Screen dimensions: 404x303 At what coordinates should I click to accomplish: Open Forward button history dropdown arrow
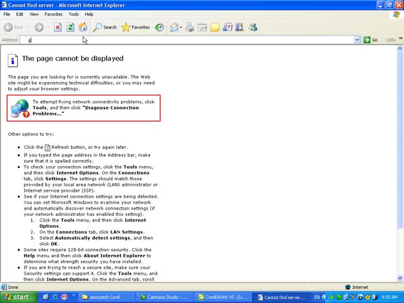tap(48, 27)
